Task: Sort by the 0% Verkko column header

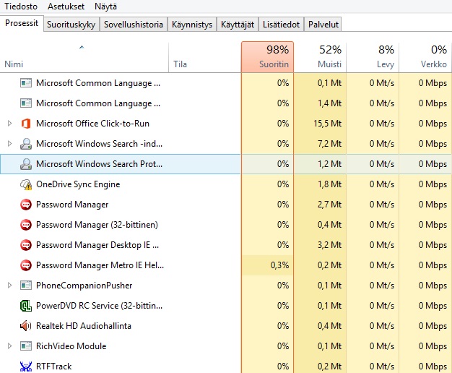Action: pyautogui.click(x=425, y=57)
